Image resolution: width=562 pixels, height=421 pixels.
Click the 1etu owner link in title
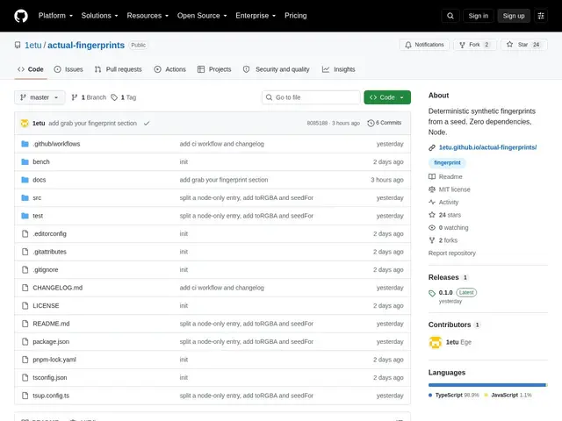[33, 45]
